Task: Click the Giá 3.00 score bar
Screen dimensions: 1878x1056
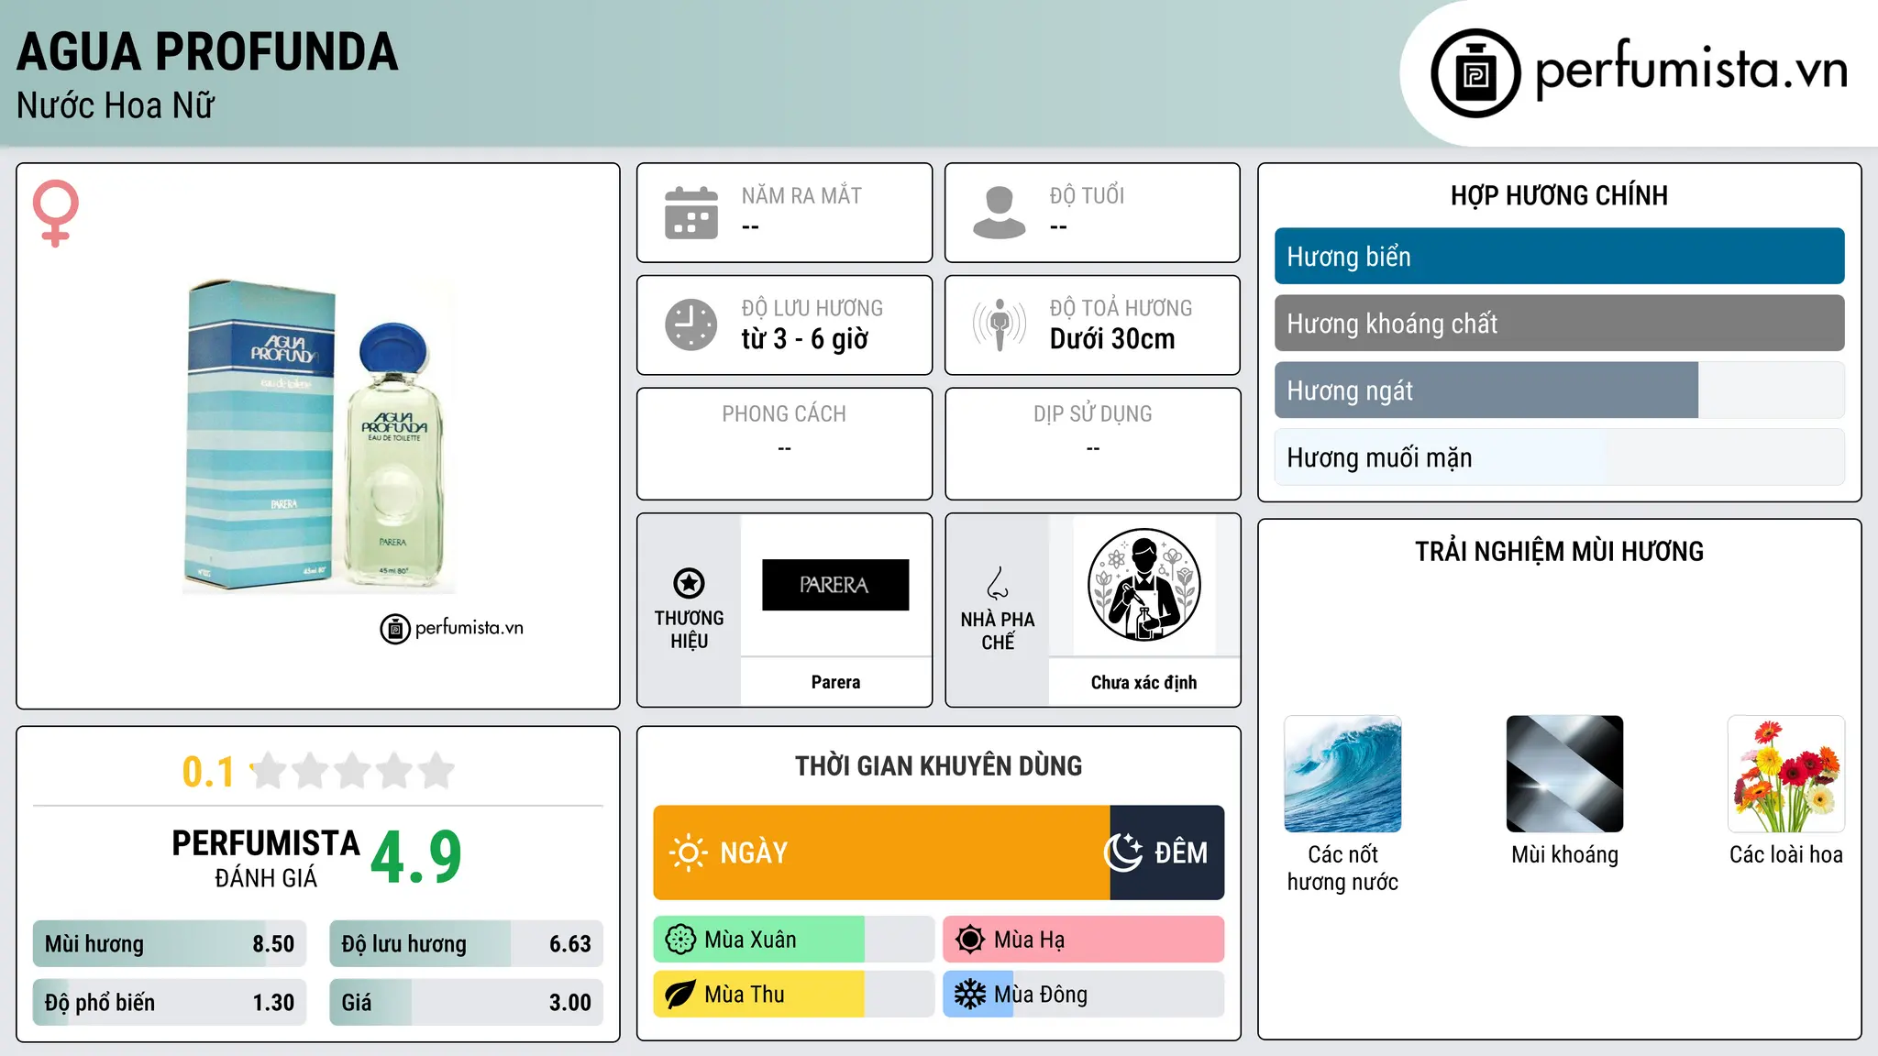Action: (x=466, y=1002)
